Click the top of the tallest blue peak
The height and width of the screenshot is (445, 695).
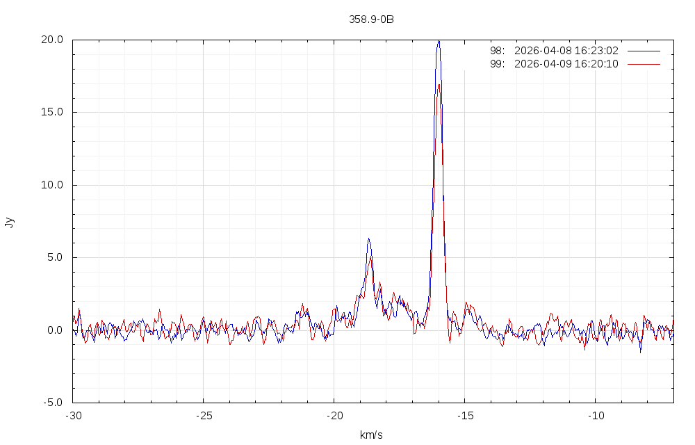point(439,41)
